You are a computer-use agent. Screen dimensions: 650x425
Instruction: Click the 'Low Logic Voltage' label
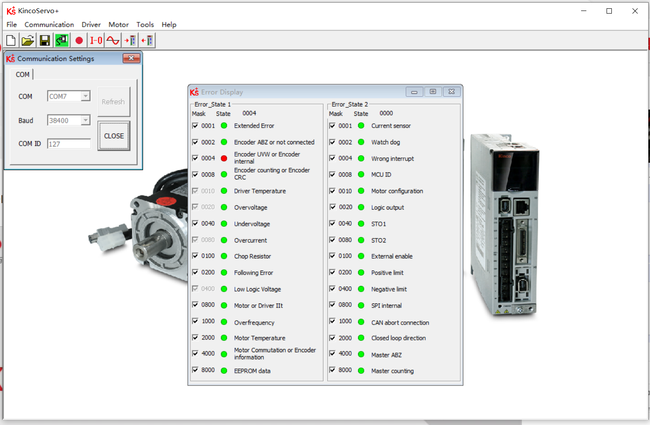coord(258,289)
